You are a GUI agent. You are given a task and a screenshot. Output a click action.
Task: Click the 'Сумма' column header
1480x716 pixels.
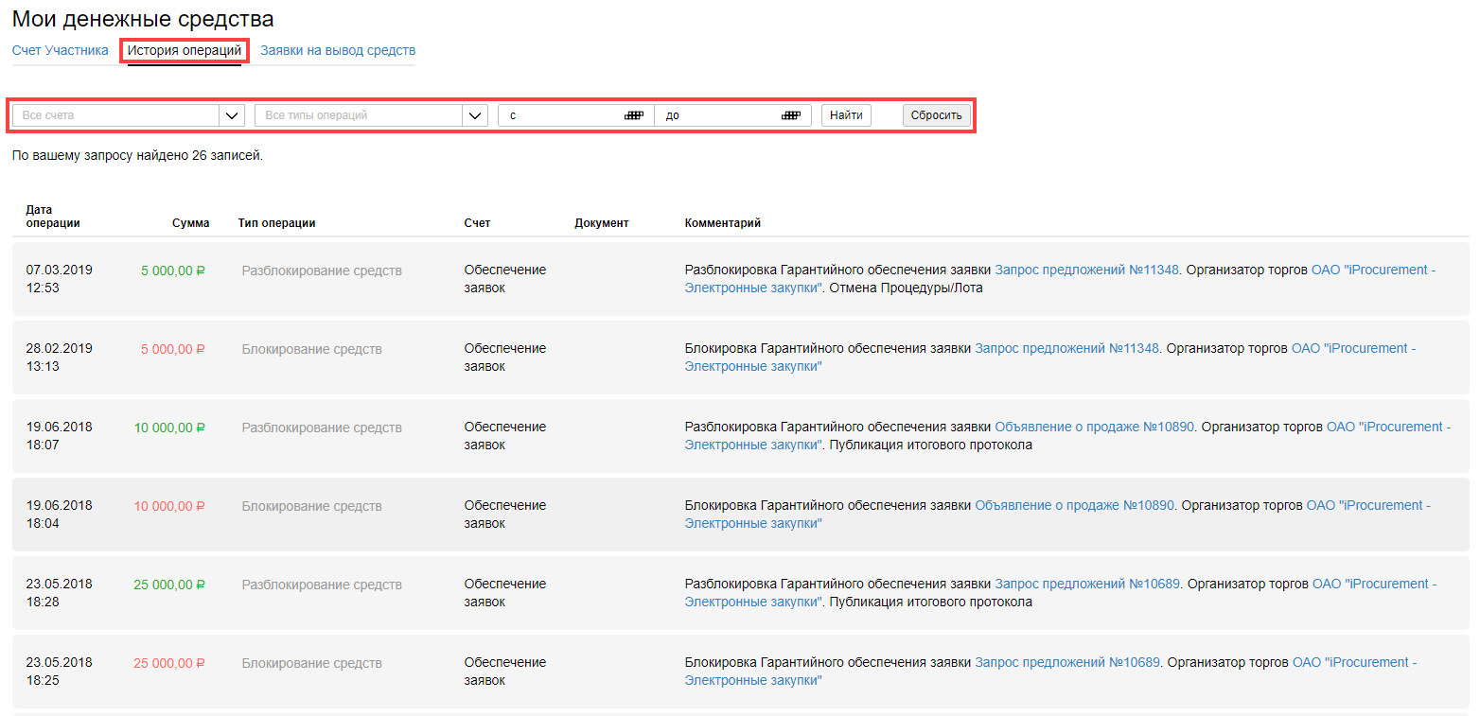click(x=190, y=223)
